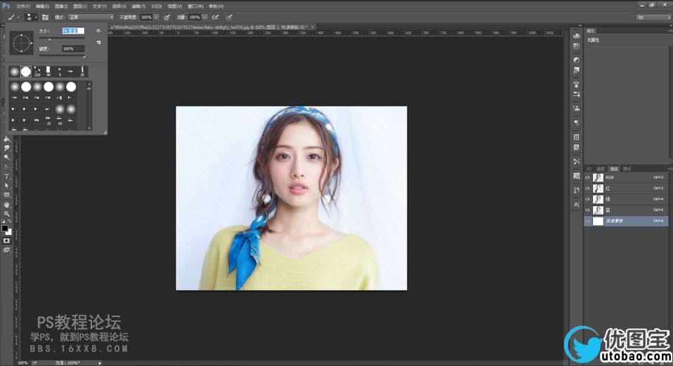Open the blending mode dropdown
The width and height of the screenshot is (673, 366).
(x=91, y=17)
